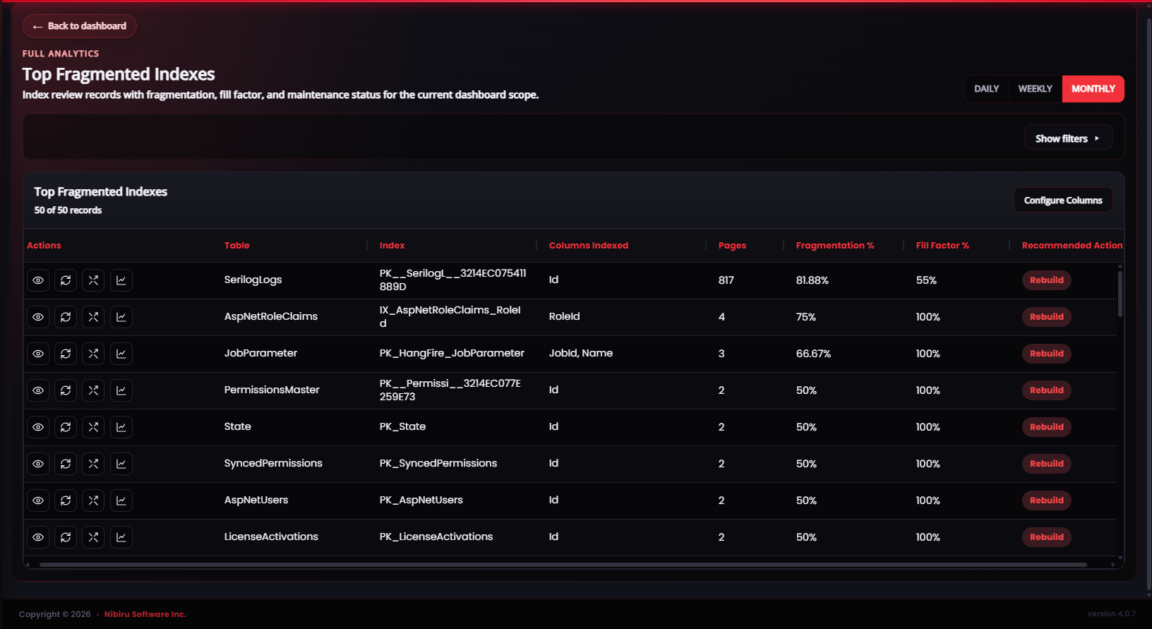Click refresh icon in AspNetRoleClaims row

click(66, 317)
